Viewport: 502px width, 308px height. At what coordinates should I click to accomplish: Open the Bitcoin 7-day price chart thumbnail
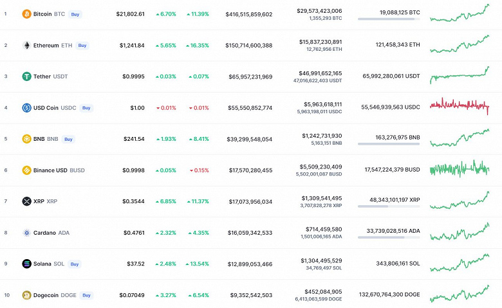[x=460, y=14]
